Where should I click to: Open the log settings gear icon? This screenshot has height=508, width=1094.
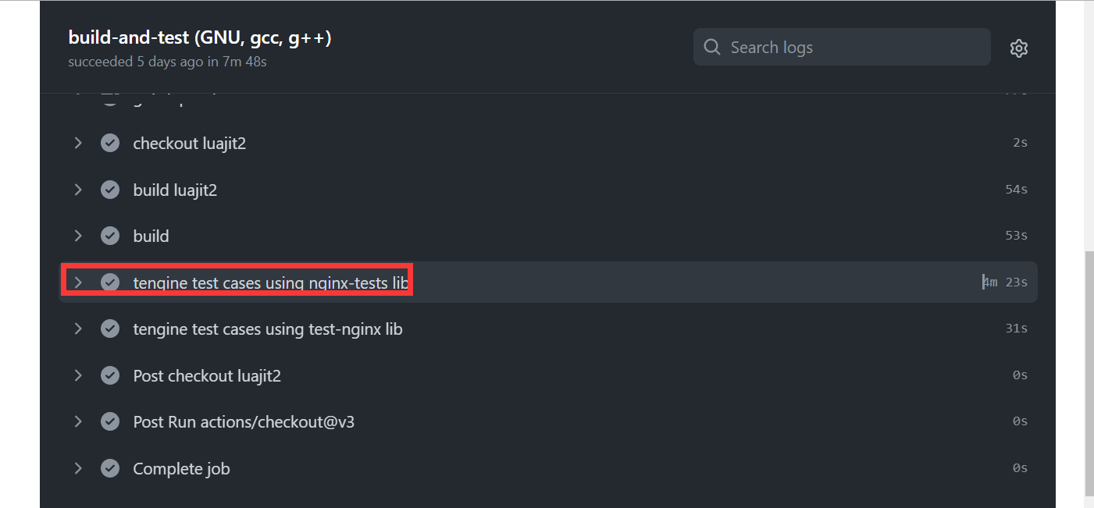(x=1018, y=48)
